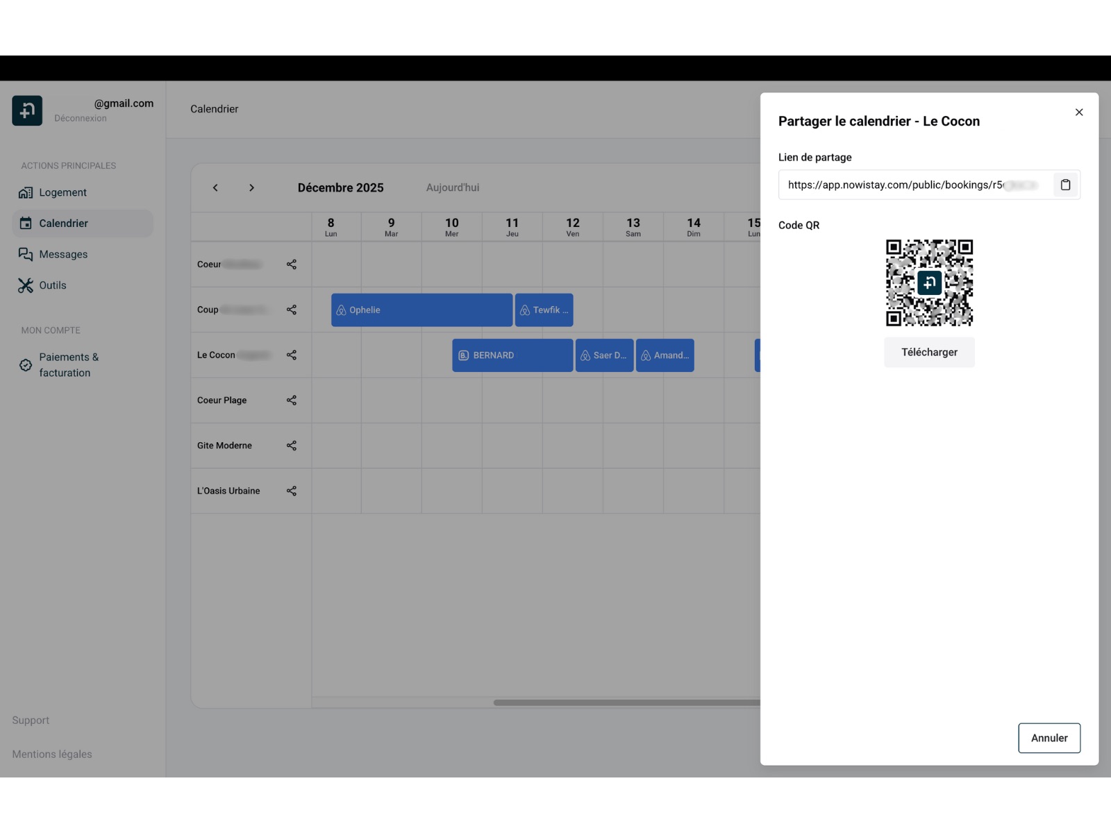Select the L'Oasis Urbaine row label
Viewport: 1111px width, 833px height.
pyautogui.click(x=228, y=491)
